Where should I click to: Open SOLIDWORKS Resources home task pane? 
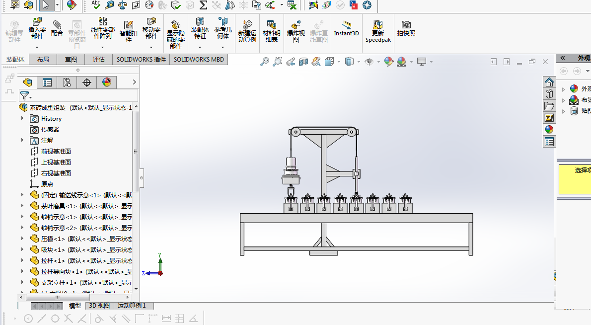[549, 82]
